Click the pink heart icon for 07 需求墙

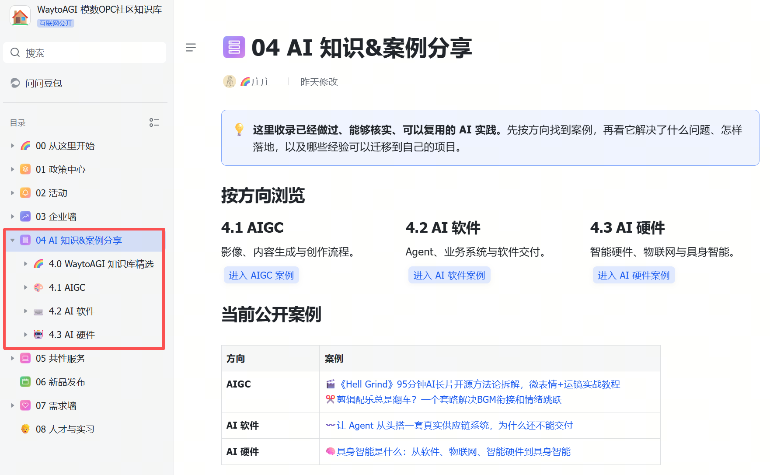25,405
